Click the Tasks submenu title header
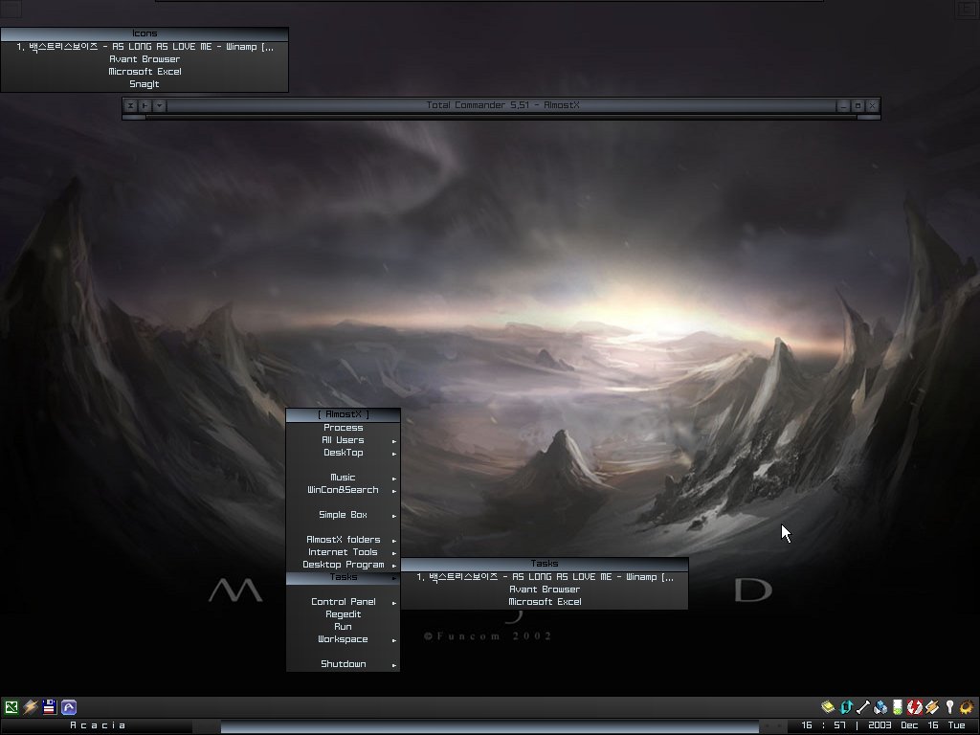The width and height of the screenshot is (980, 735). point(545,564)
